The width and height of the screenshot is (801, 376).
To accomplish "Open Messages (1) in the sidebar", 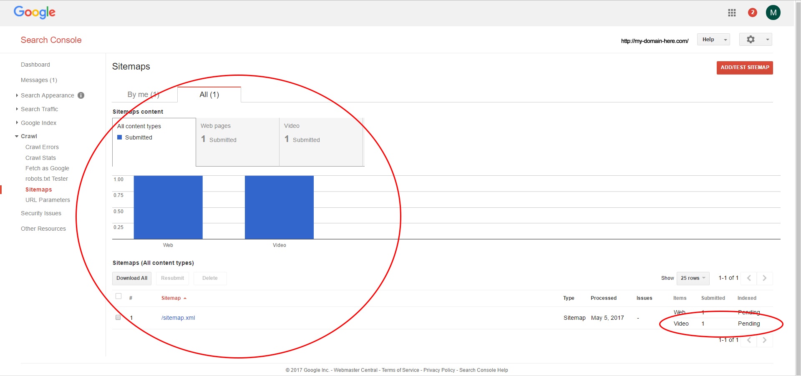I will [39, 80].
